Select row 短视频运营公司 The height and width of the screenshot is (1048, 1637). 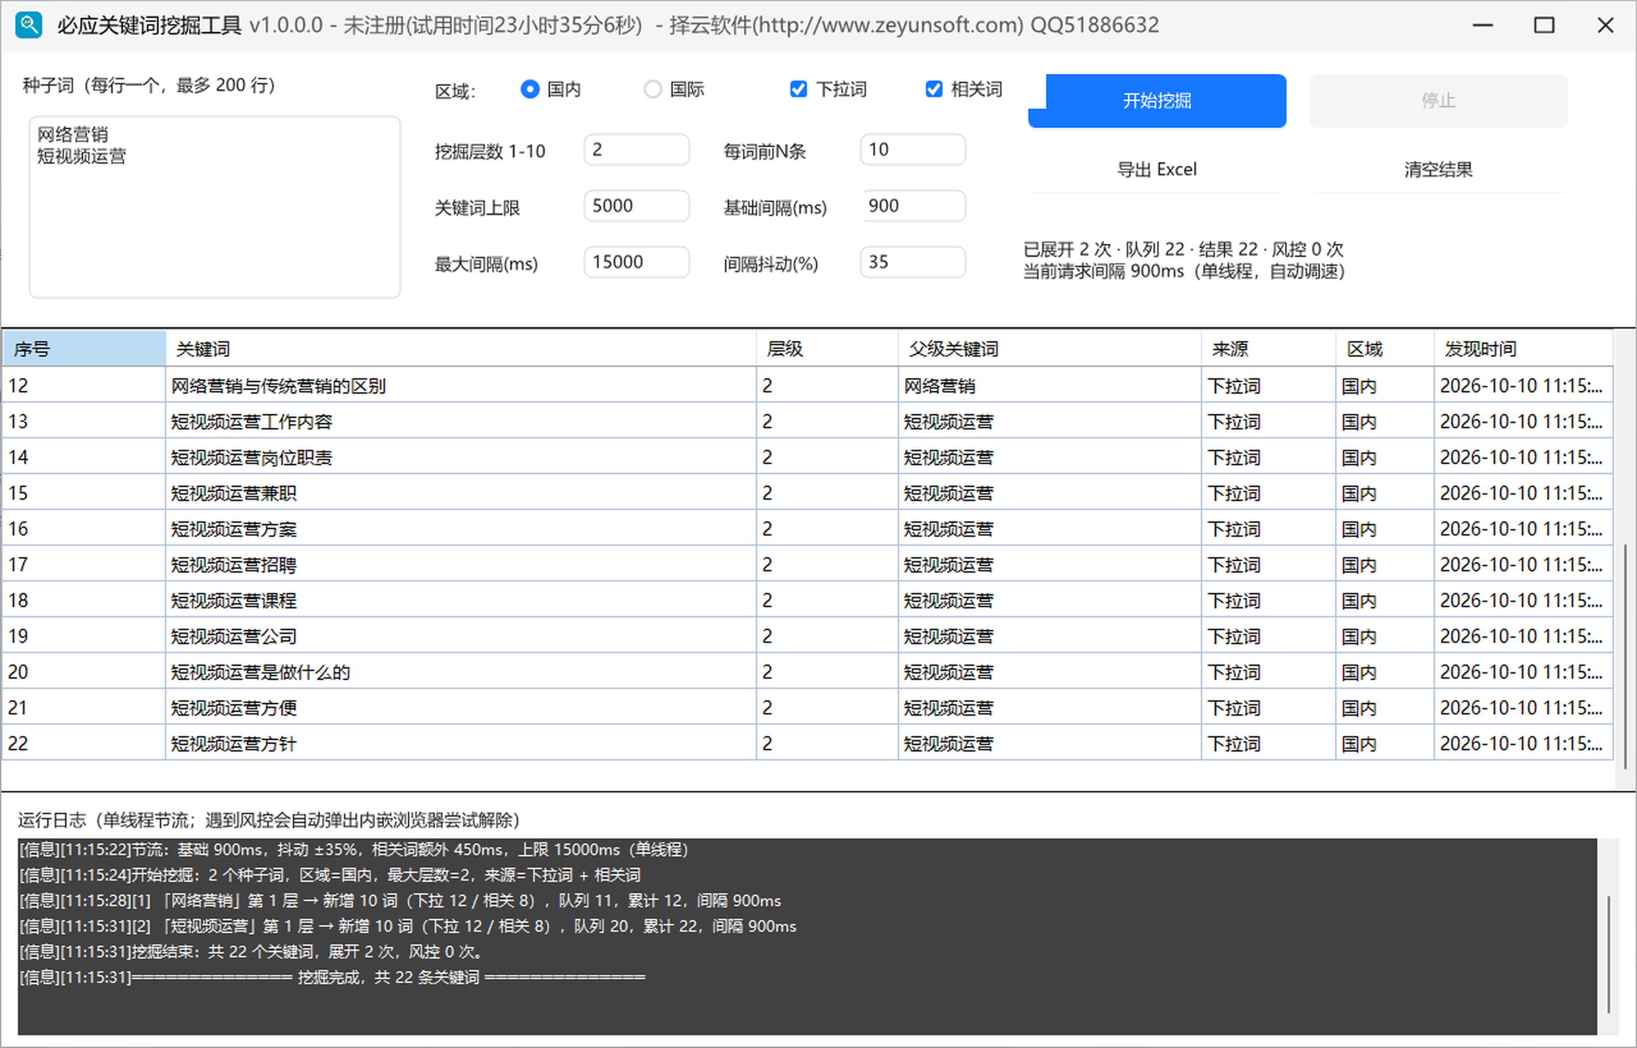pyautogui.click(x=808, y=636)
